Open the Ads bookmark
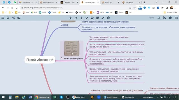Screen dimensions: 179x100 (109, 12)
